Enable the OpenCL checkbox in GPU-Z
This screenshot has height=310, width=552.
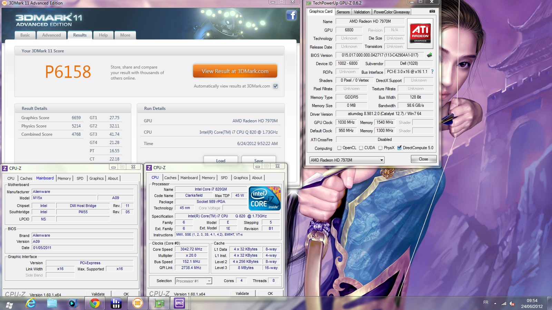pyautogui.click(x=339, y=148)
